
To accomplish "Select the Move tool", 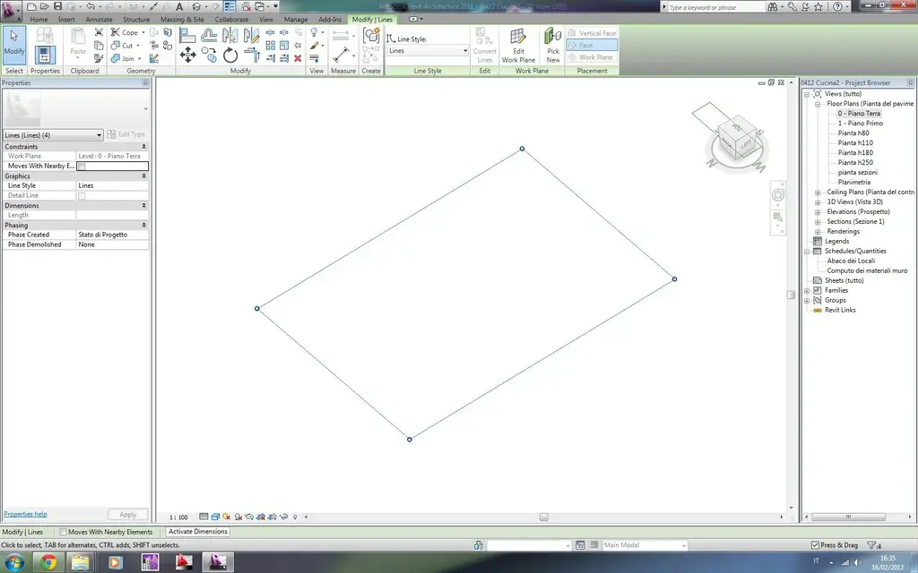I will (187, 56).
